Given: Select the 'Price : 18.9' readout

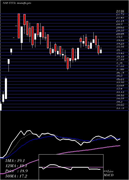Looking at the screenshot, I should (16, 171).
